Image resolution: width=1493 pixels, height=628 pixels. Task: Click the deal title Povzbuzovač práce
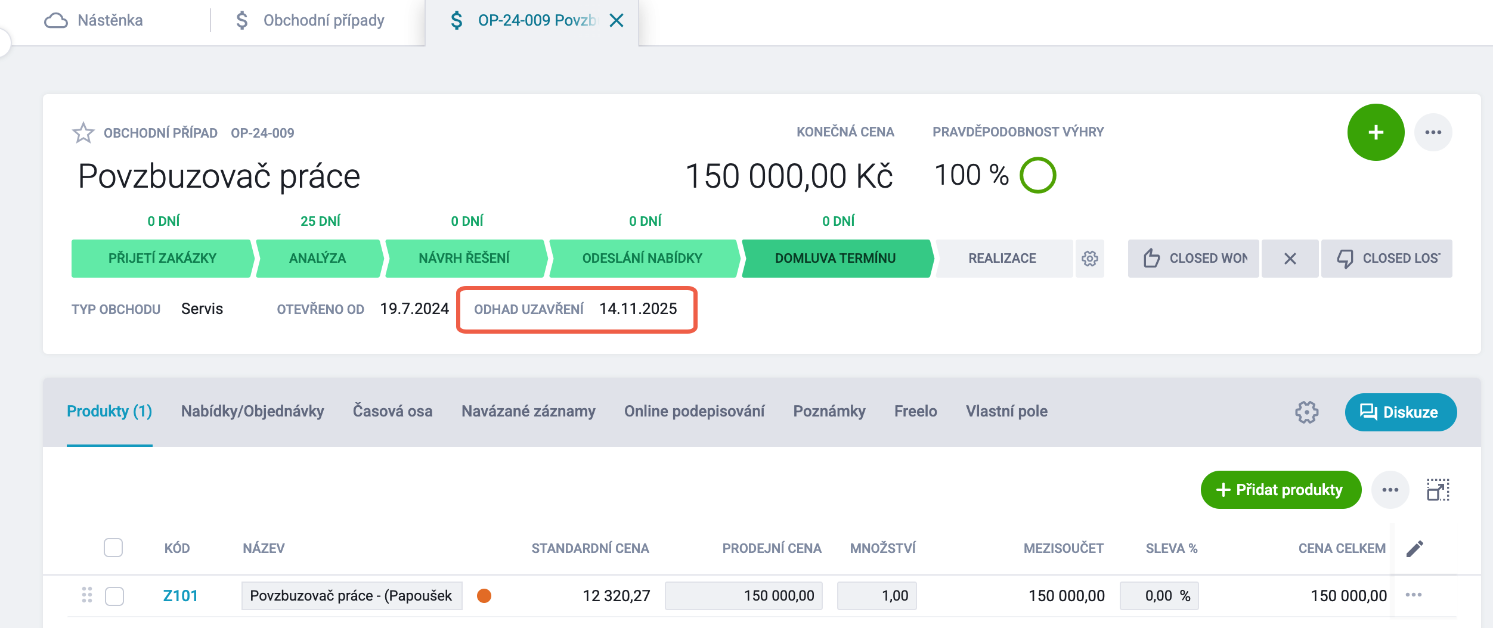click(219, 176)
